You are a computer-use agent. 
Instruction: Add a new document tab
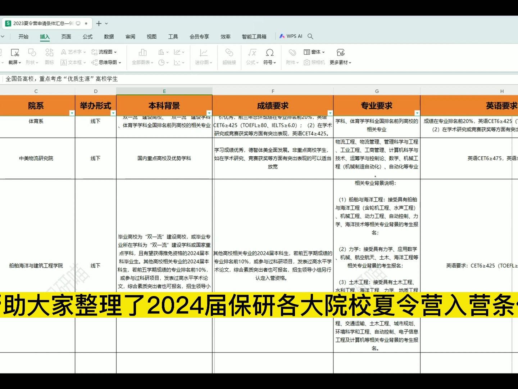point(99,23)
